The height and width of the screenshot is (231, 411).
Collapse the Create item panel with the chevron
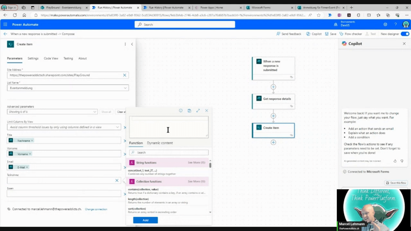tap(132, 44)
